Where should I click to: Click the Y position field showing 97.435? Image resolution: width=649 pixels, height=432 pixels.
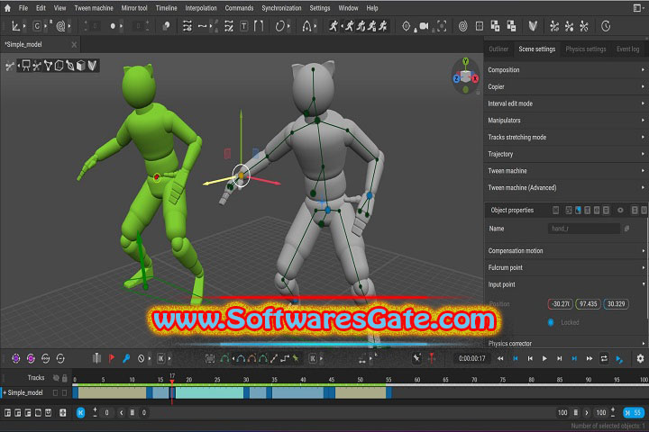(x=588, y=304)
